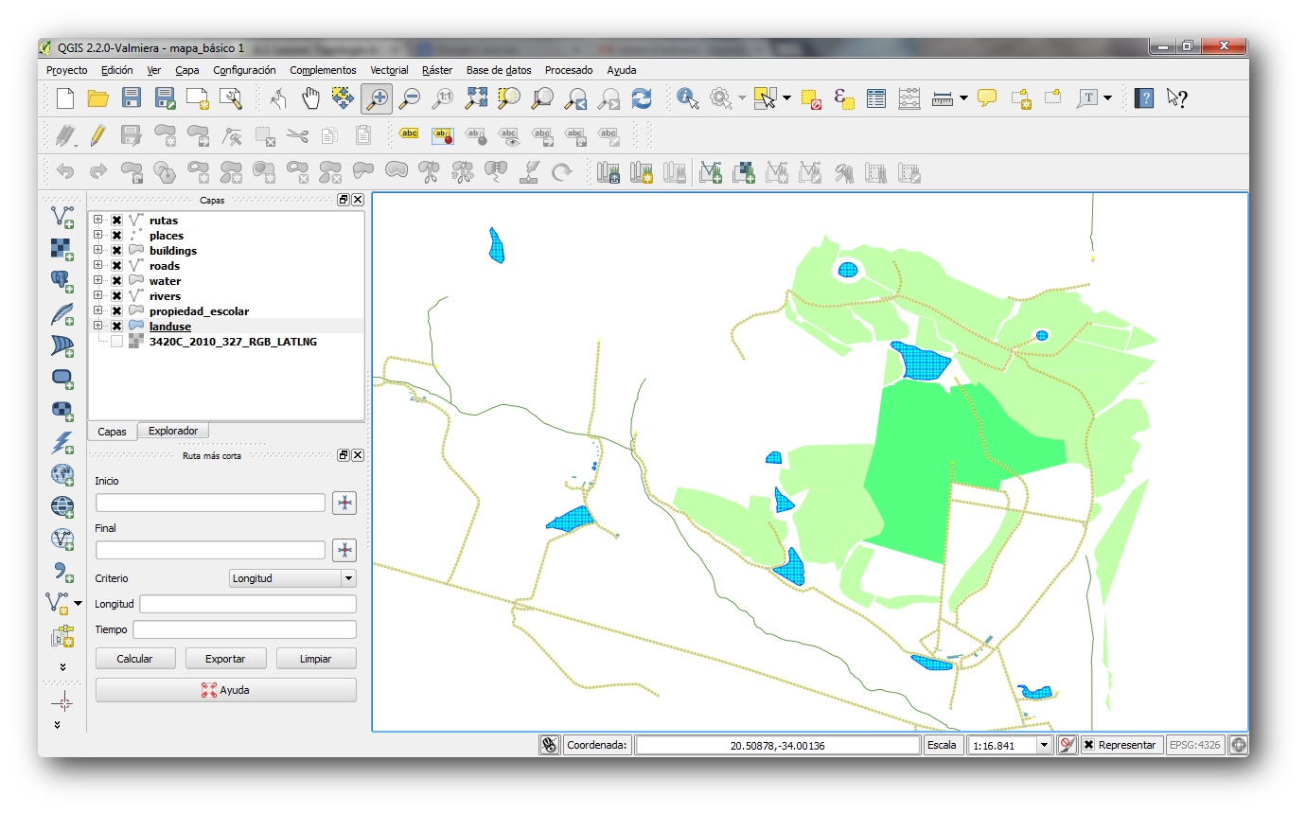Click the Tiempo result field
The height and width of the screenshot is (814, 1306).
pos(244,629)
